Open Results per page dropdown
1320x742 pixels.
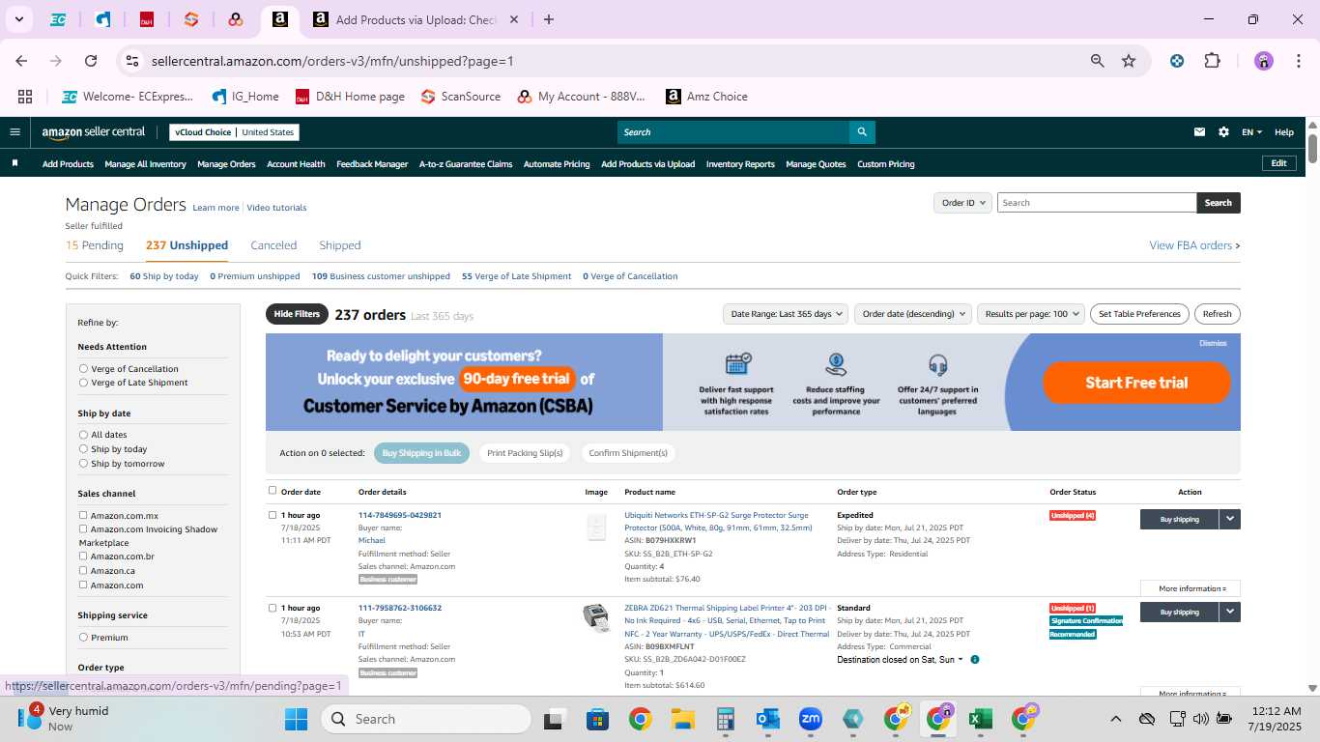tap(1030, 314)
